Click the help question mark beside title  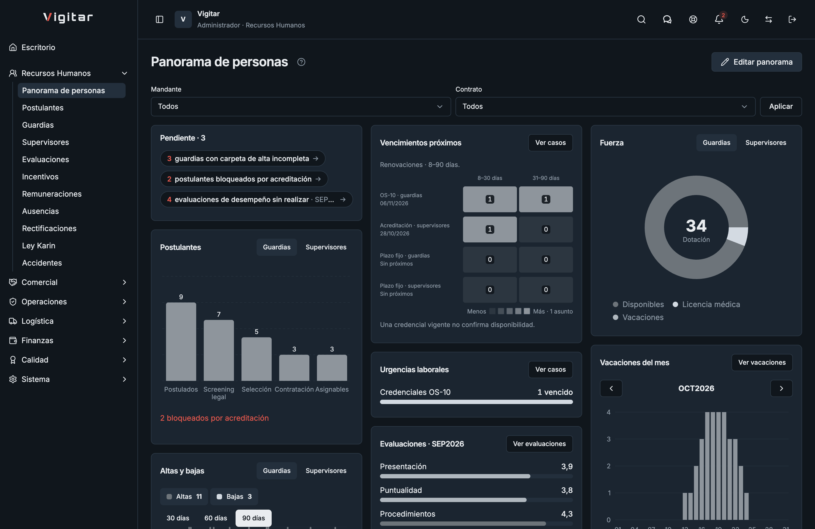point(301,62)
